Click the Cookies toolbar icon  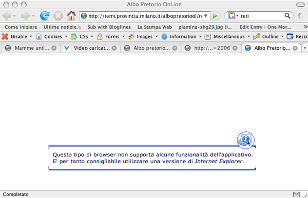pos(38,37)
